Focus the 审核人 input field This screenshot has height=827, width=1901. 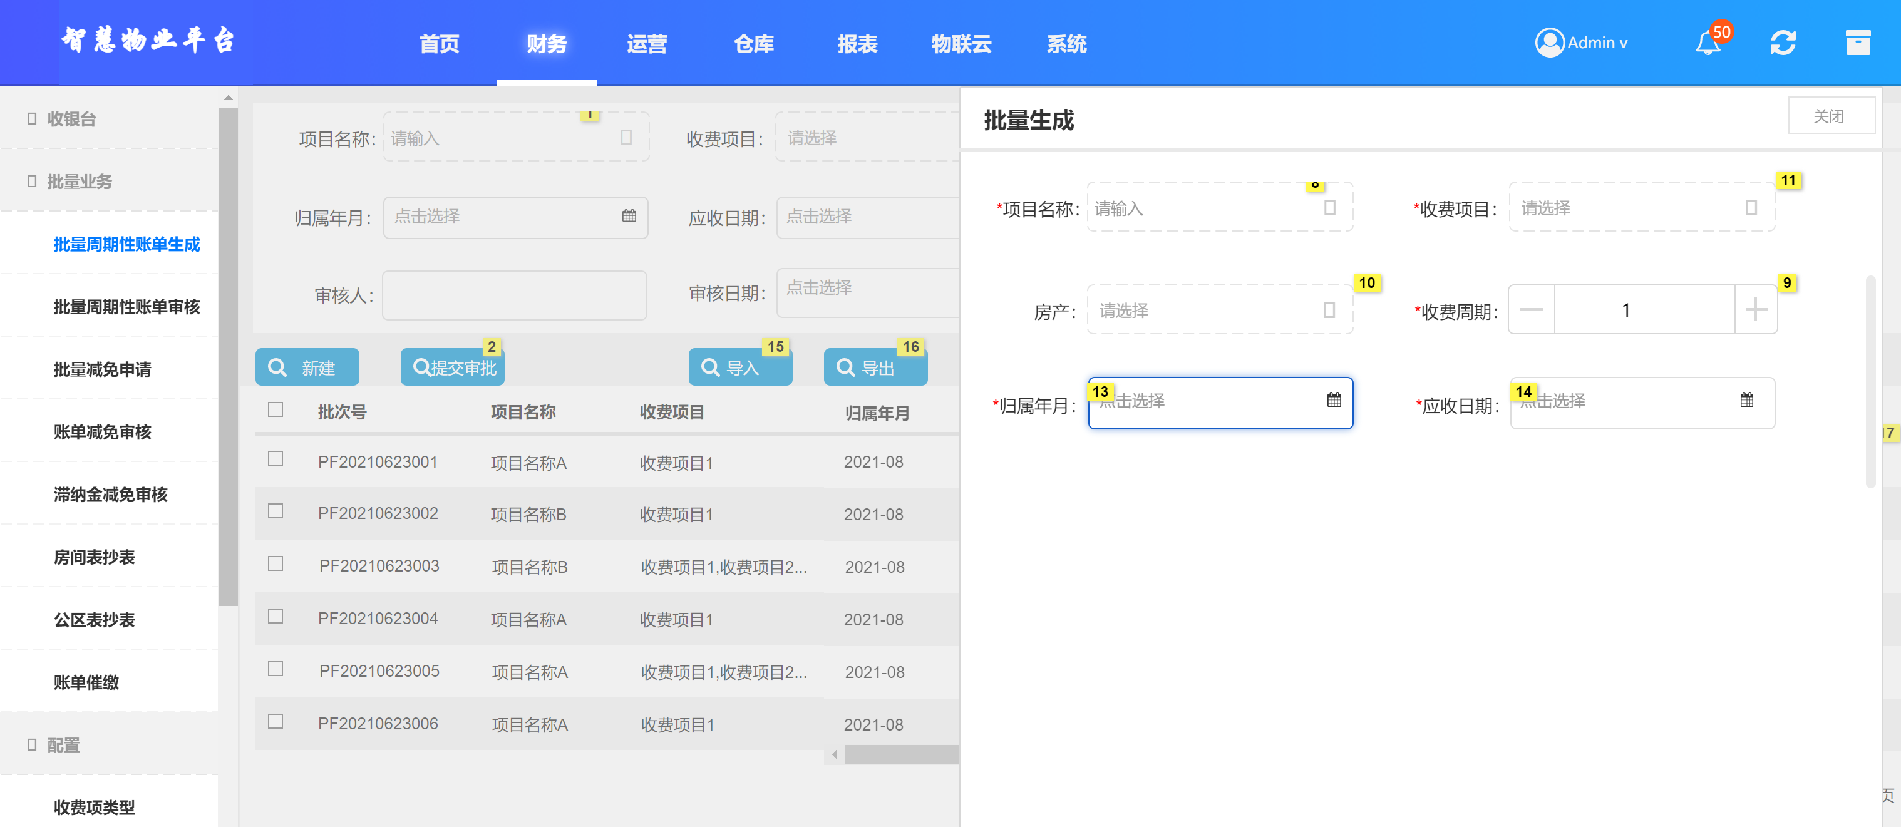pos(514,295)
